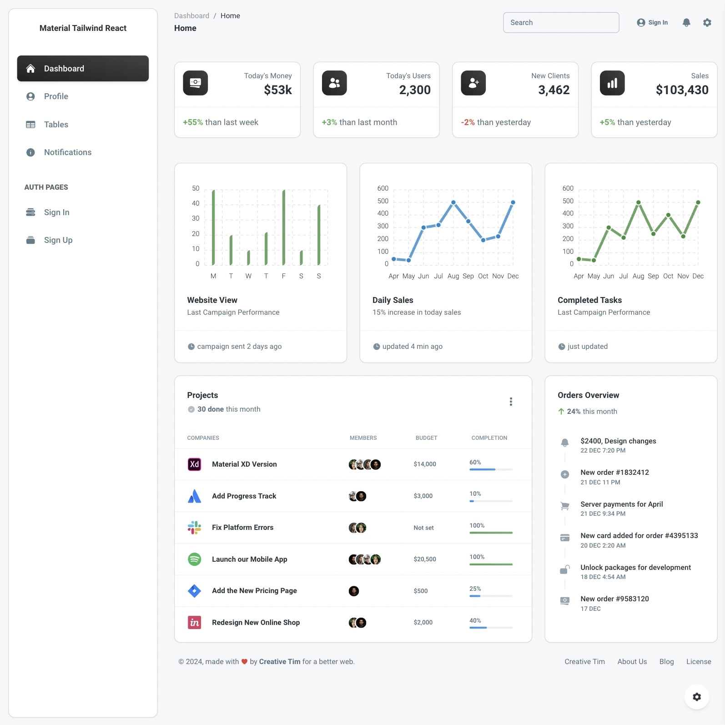Go to Sign In in sidebar auth pages
The width and height of the screenshot is (725, 725).
tap(83, 212)
